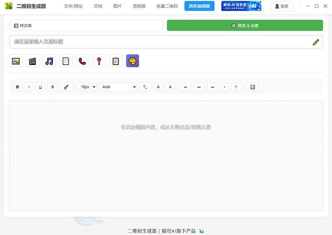
Task: Open the blue bird icon in footer
Action: 202,231
